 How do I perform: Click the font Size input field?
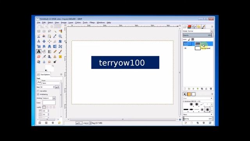[x=47, y=87]
